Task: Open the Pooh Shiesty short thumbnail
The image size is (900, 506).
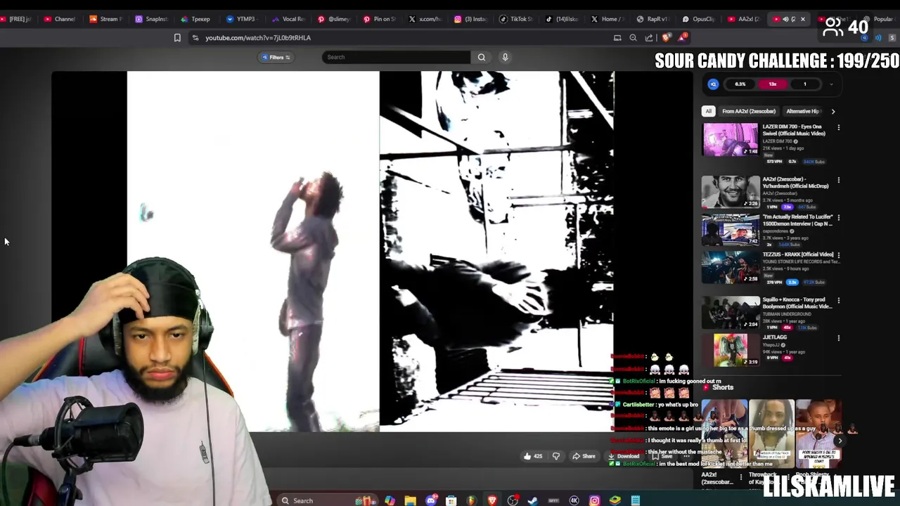Action: pos(818,434)
